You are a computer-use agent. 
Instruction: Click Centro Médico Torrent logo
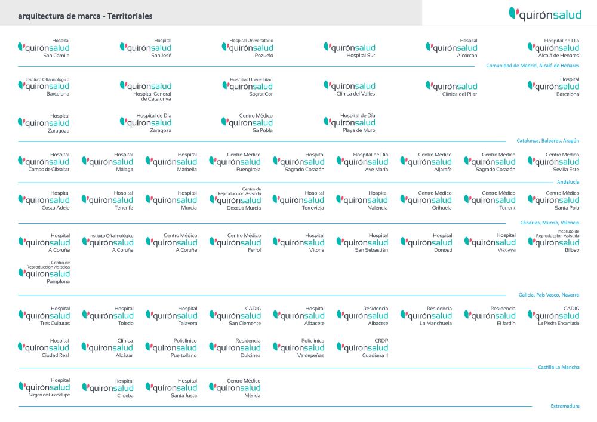[x=490, y=201]
